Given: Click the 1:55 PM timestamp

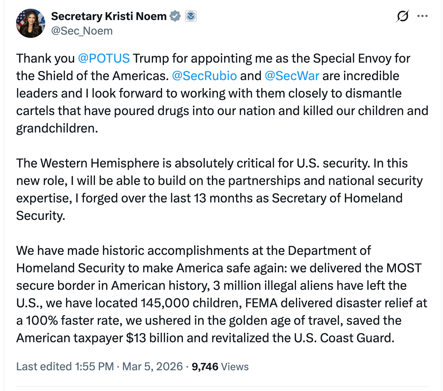Looking at the screenshot, I should (x=95, y=367).
